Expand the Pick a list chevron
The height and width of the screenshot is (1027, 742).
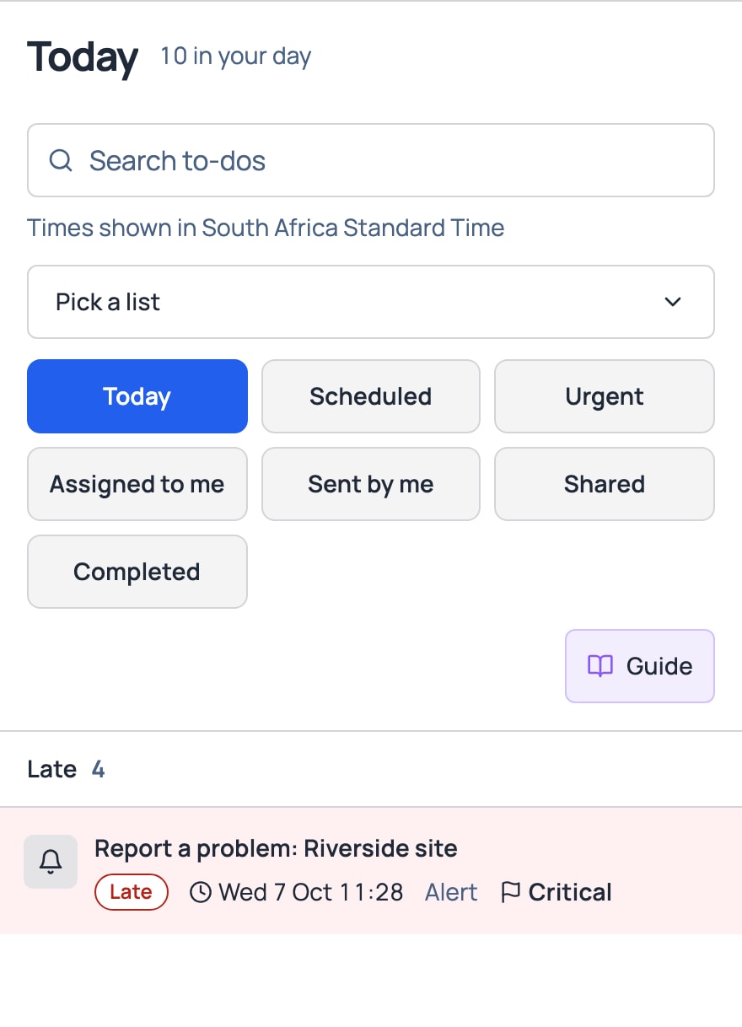(673, 302)
